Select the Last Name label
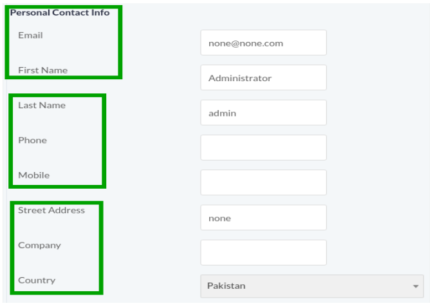Screen dimensions: 435x308 pyautogui.click(x=42, y=105)
